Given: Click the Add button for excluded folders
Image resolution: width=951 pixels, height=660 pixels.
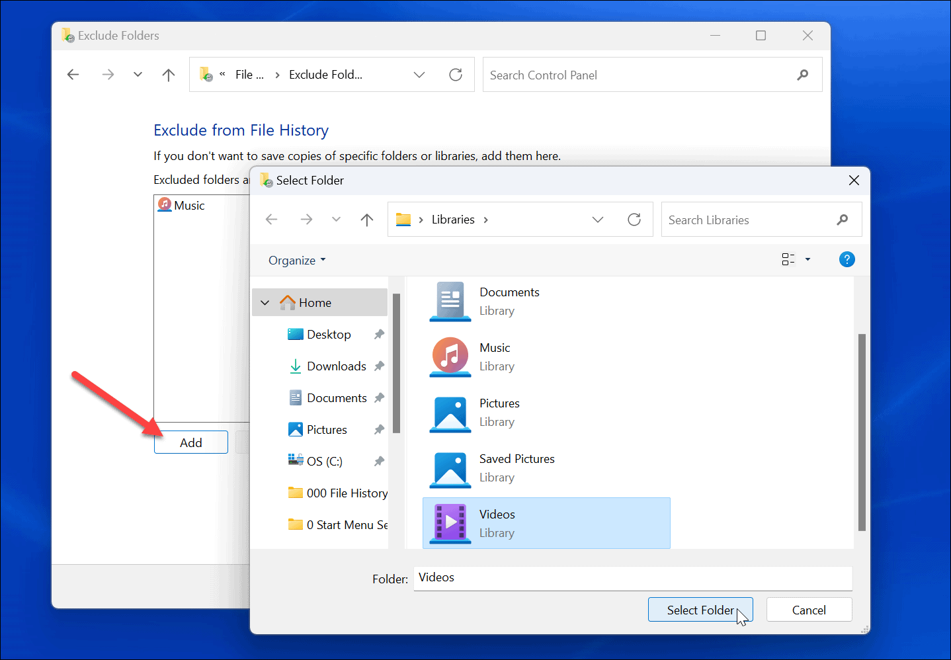Looking at the screenshot, I should pos(190,442).
